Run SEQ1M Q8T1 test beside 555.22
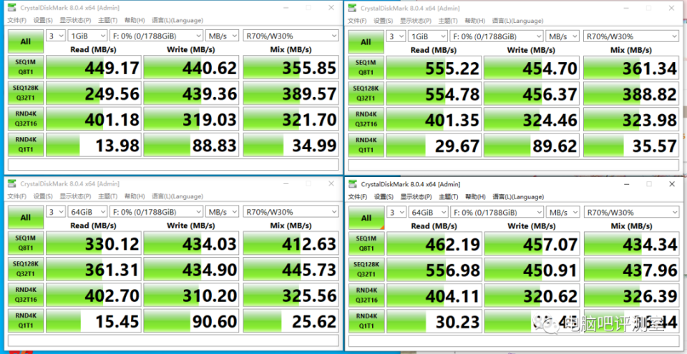 coord(366,68)
